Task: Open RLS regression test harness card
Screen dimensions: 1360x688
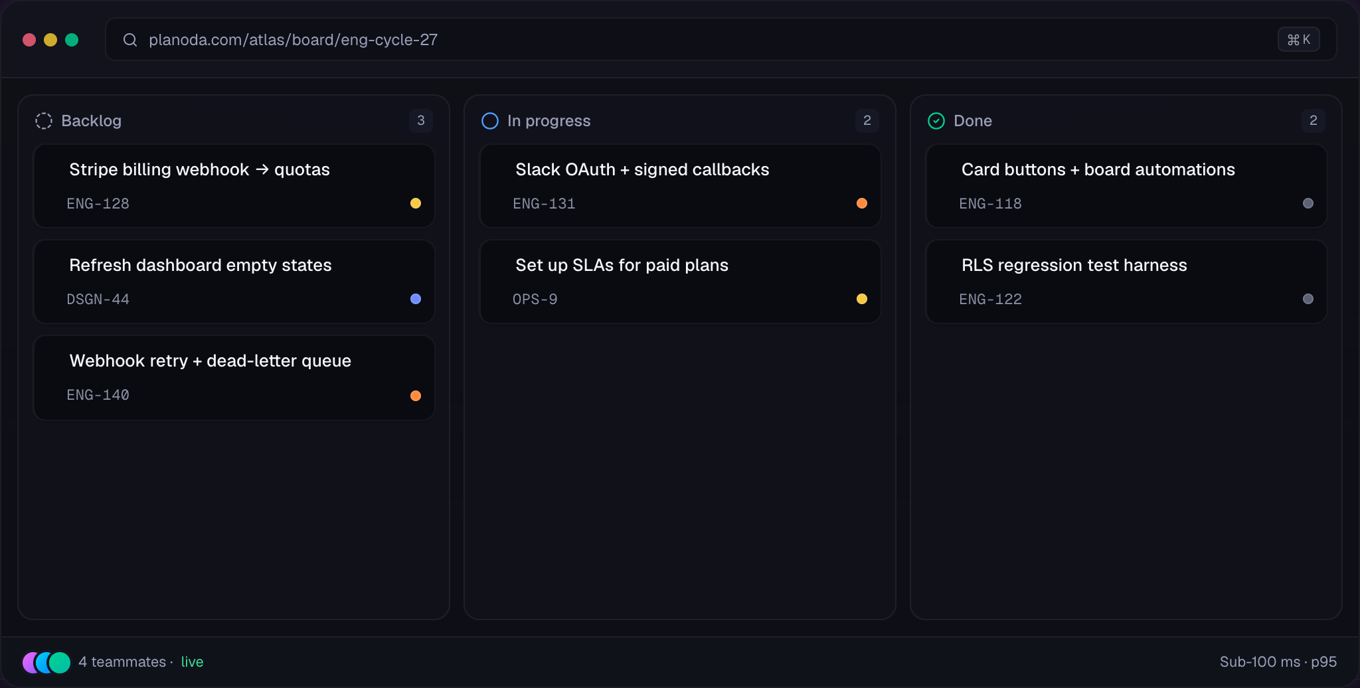Action: [x=1126, y=282]
